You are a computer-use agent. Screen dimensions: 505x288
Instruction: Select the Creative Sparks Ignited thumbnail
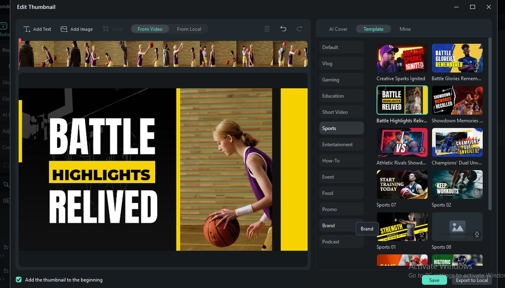tap(402, 58)
